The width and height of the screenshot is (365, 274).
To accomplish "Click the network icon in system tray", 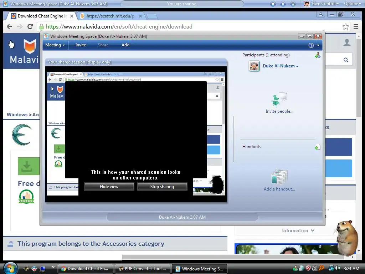I will click(x=331, y=268).
